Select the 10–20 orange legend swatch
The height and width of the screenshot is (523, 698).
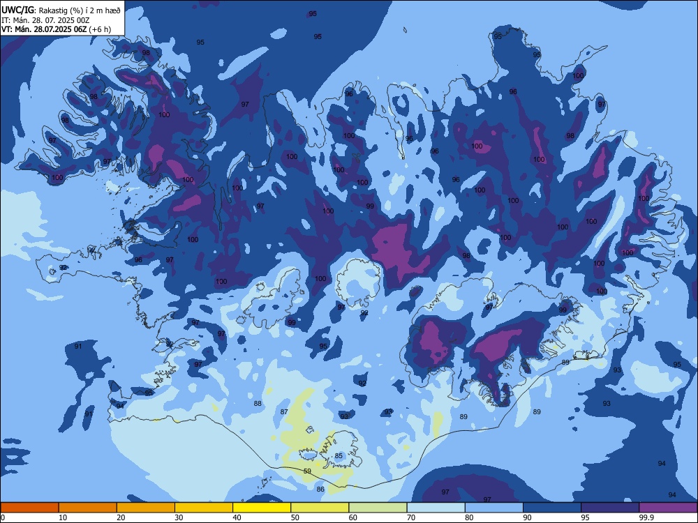[88, 508]
